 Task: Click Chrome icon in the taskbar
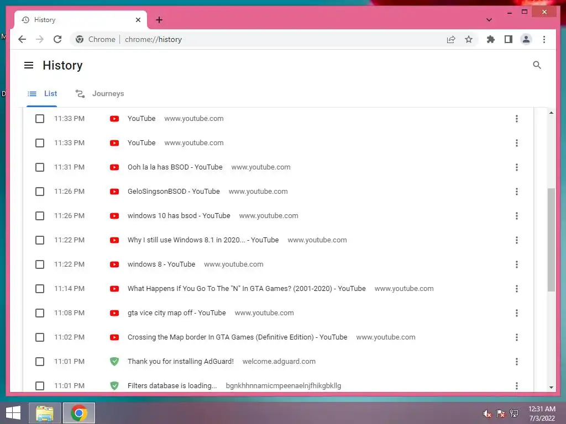coord(79,413)
